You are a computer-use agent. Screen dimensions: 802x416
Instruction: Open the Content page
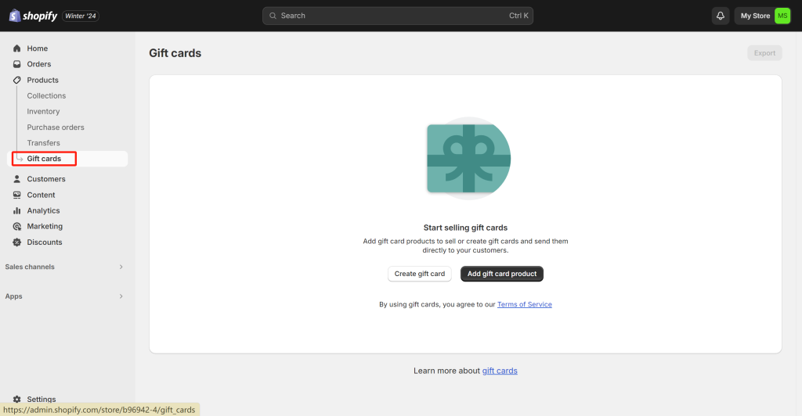[x=41, y=195]
